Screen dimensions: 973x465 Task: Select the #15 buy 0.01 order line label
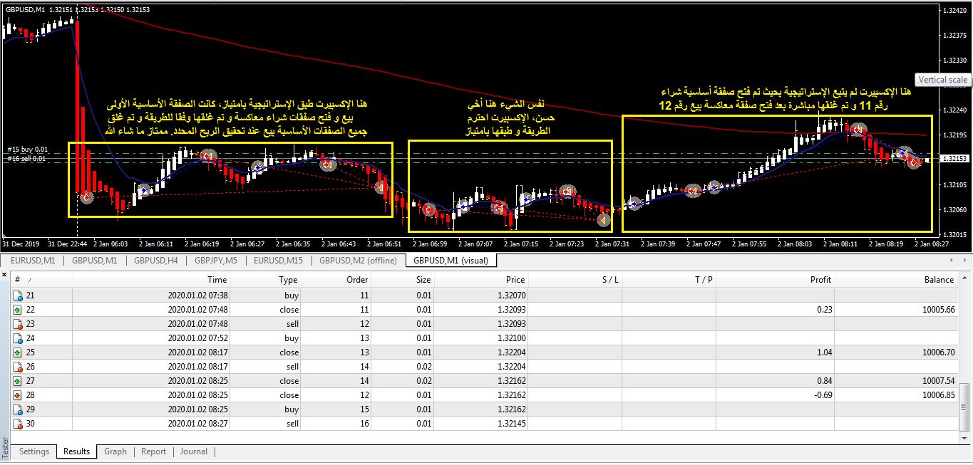click(x=26, y=150)
